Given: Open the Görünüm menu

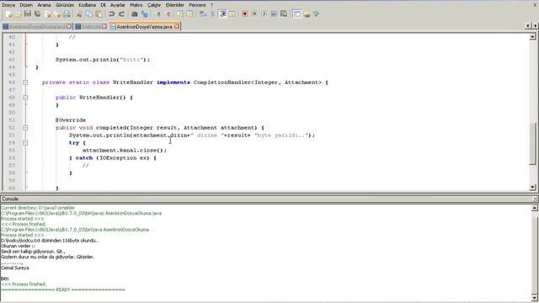Looking at the screenshot, I should tap(65, 5).
